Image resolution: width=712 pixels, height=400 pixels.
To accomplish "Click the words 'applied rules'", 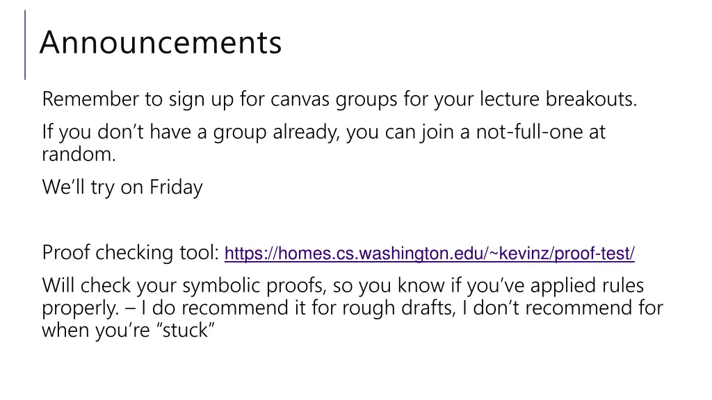I will (587, 286).
